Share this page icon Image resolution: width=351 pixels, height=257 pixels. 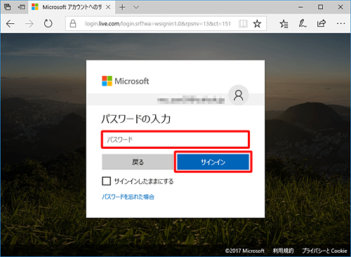[322, 23]
